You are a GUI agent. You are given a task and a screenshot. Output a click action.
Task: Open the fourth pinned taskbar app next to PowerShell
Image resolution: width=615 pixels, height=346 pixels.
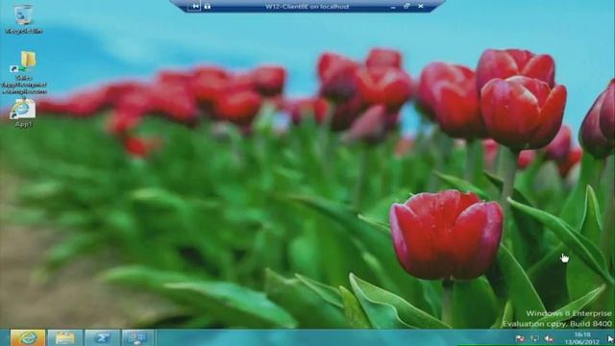(x=137, y=337)
